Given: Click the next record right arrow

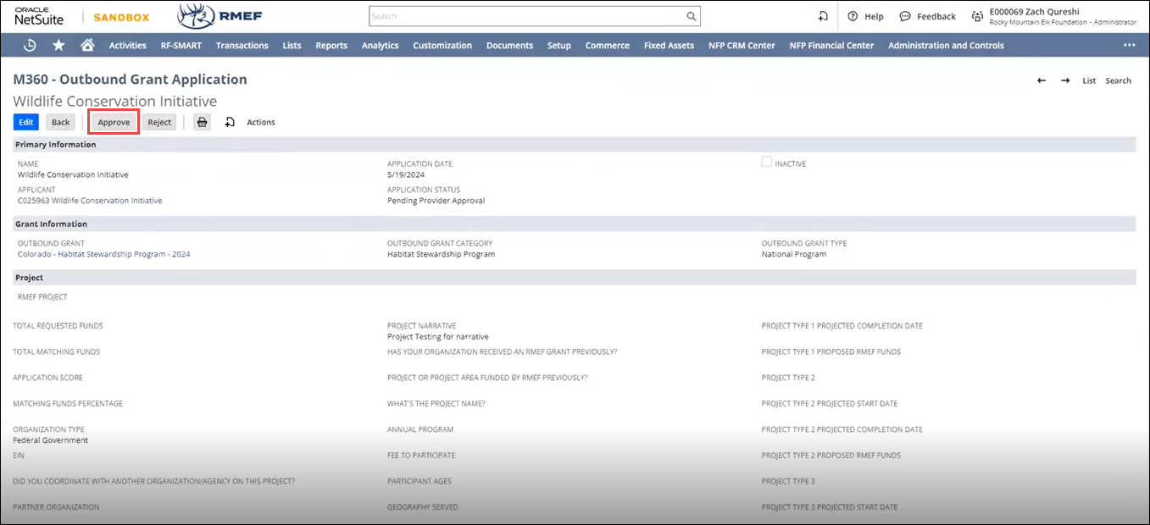Looking at the screenshot, I should click(1065, 80).
